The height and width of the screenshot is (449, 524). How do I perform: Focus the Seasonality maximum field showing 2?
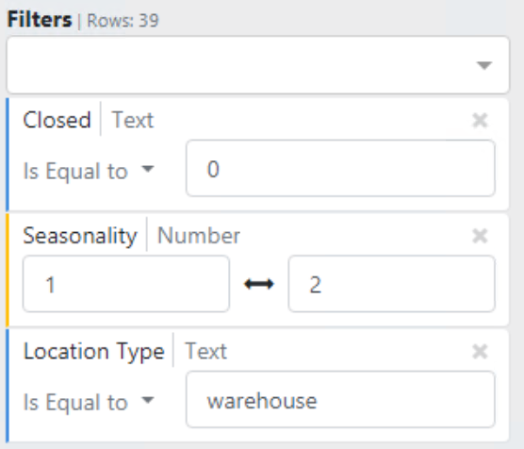[x=392, y=284]
